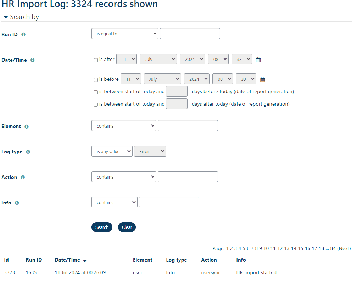The height and width of the screenshot is (281, 357).
Task: Open the Log type 'Error' value dropdown
Action: tap(150, 151)
